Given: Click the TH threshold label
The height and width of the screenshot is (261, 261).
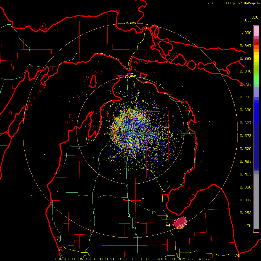Looking at the screenshot, I should [249, 226].
